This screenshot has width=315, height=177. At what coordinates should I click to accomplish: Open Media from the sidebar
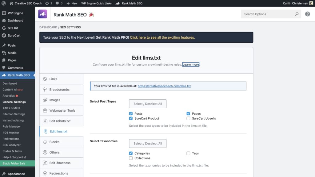pyautogui.click(x=12, y=53)
